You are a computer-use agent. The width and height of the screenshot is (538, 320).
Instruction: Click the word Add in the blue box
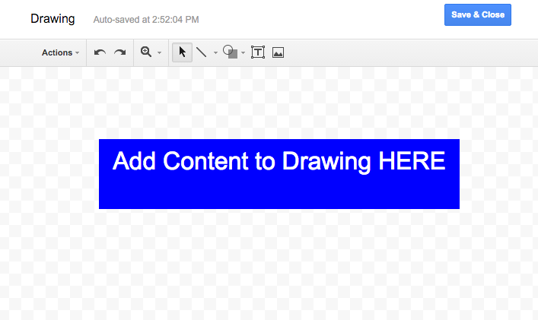[x=135, y=161]
